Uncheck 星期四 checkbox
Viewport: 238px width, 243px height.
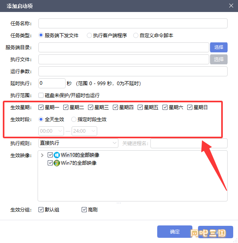(116, 107)
